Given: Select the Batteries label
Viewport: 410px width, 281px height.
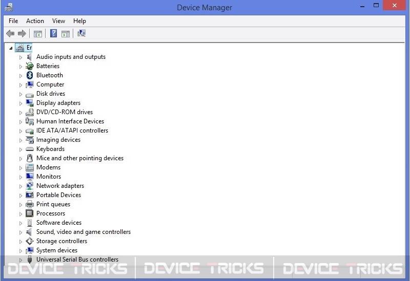Looking at the screenshot, I should tap(48, 66).
